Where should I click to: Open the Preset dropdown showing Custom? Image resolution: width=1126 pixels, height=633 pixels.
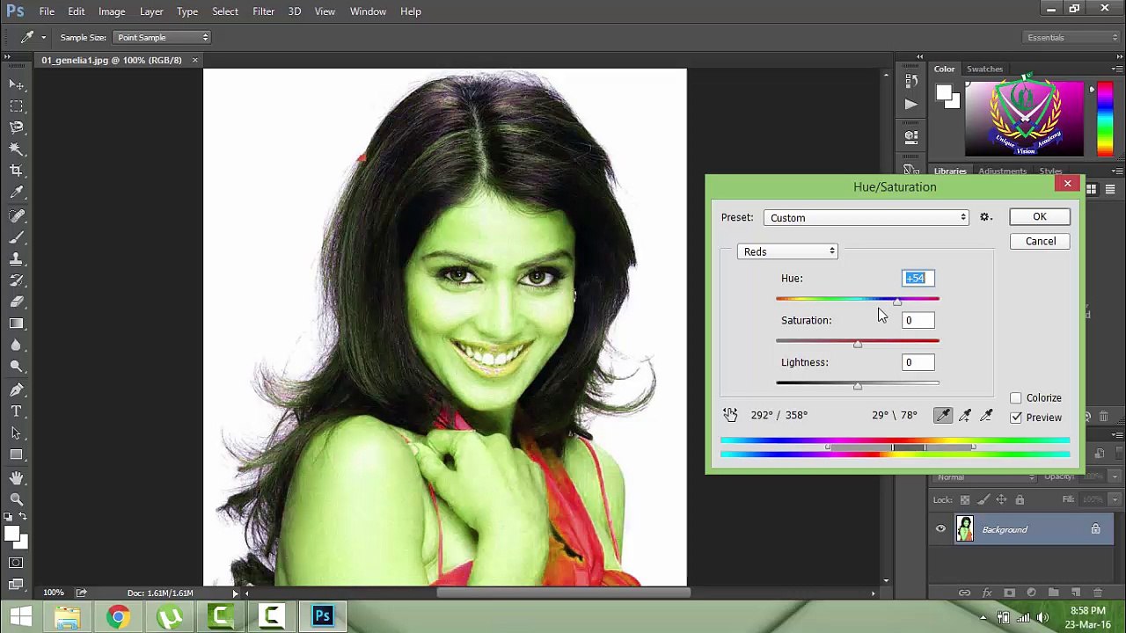(866, 218)
